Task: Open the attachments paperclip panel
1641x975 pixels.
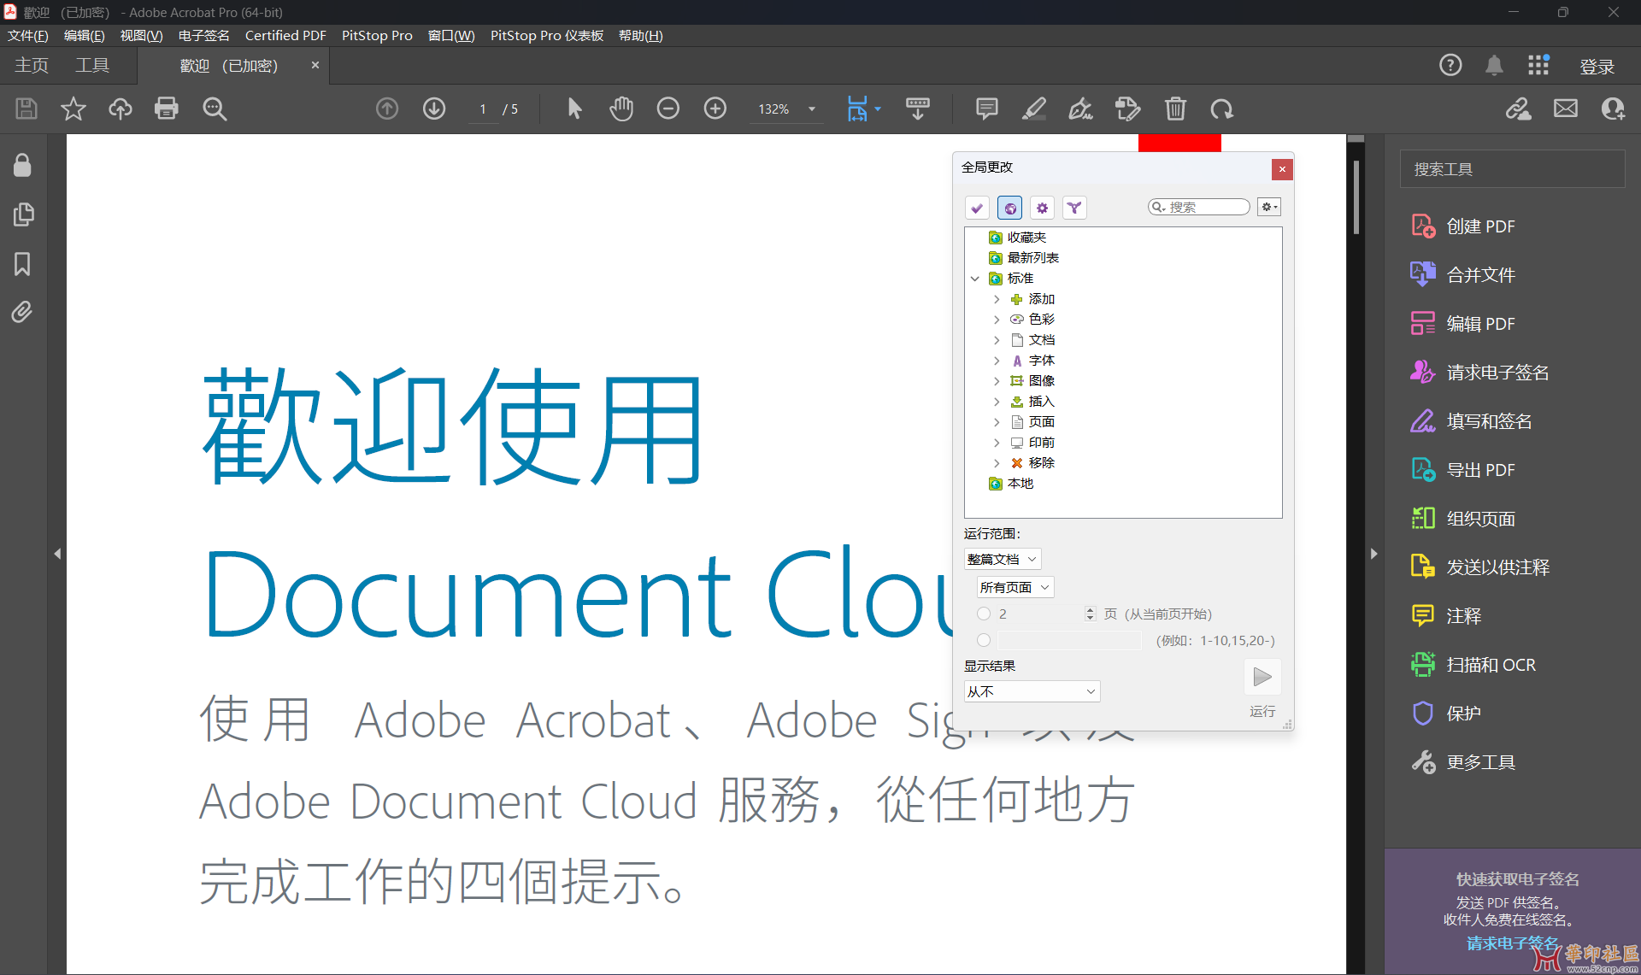Action: pyautogui.click(x=22, y=312)
